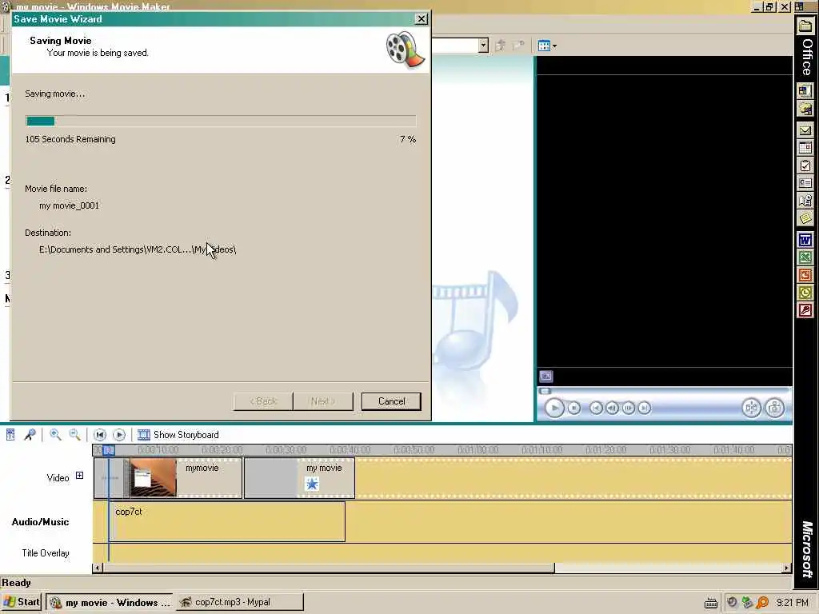Play the timeline from the toolbar

click(x=119, y=434)
